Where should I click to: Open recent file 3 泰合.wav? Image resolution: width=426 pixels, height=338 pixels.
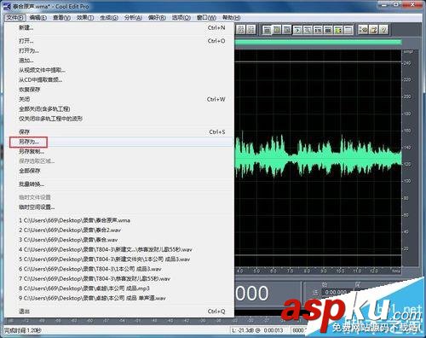pos(119,240)
